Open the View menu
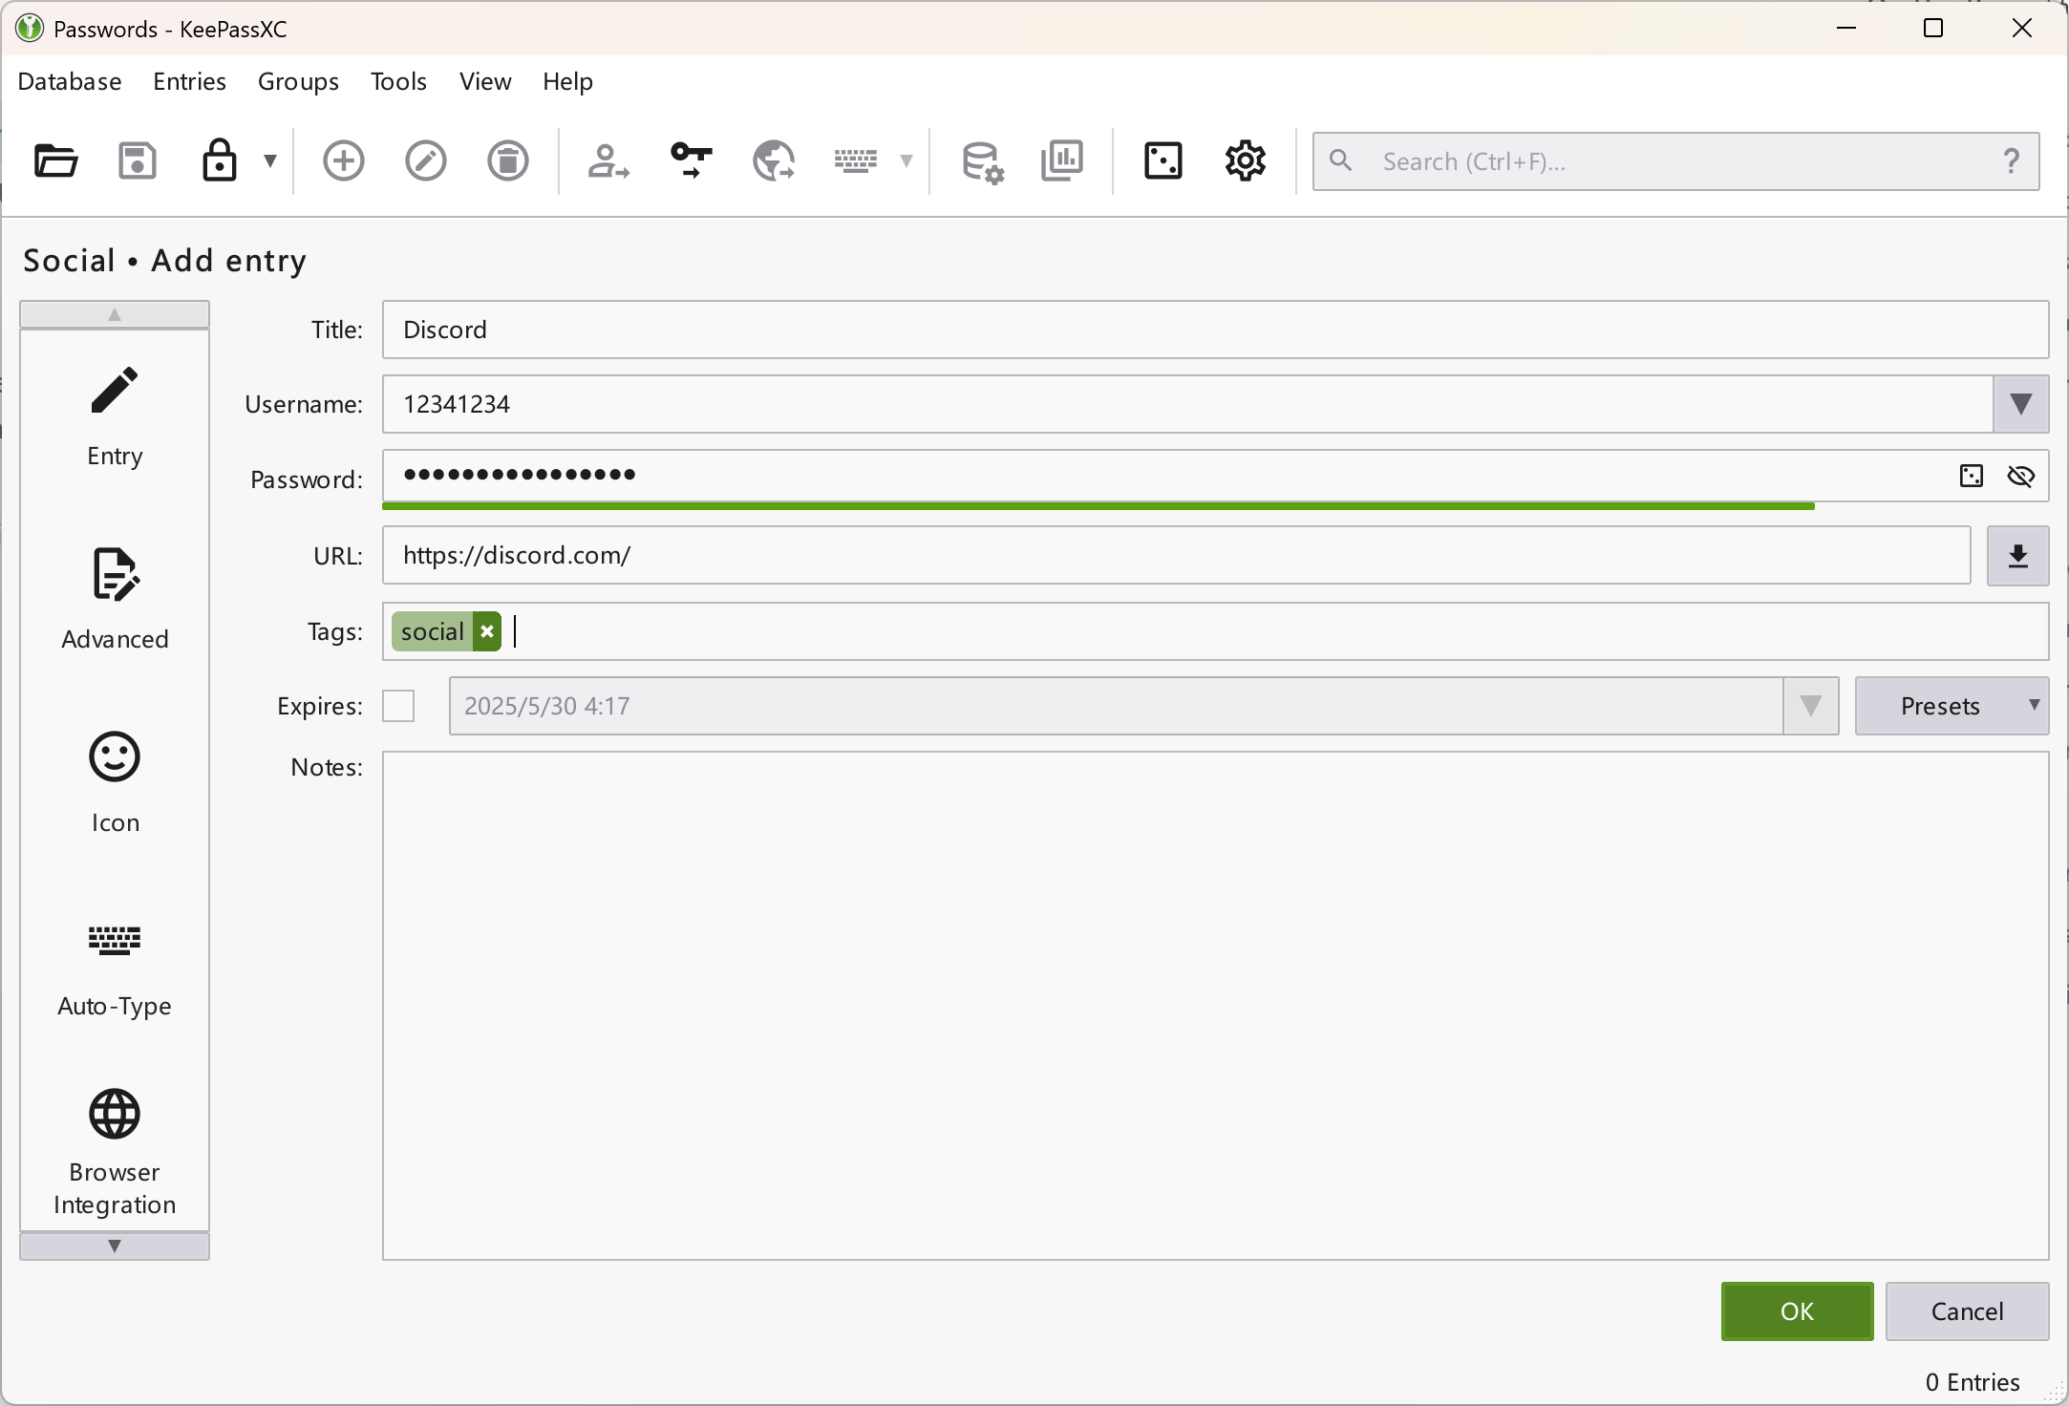This screenshot has height=1406, width=2069. 485,82
